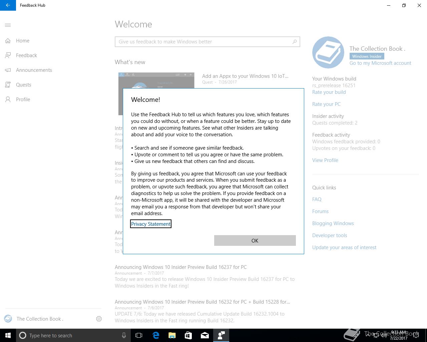This screenshot has width=427, height=342.
Task: Open the Privacy Statement link
Action: pos(151,224)
